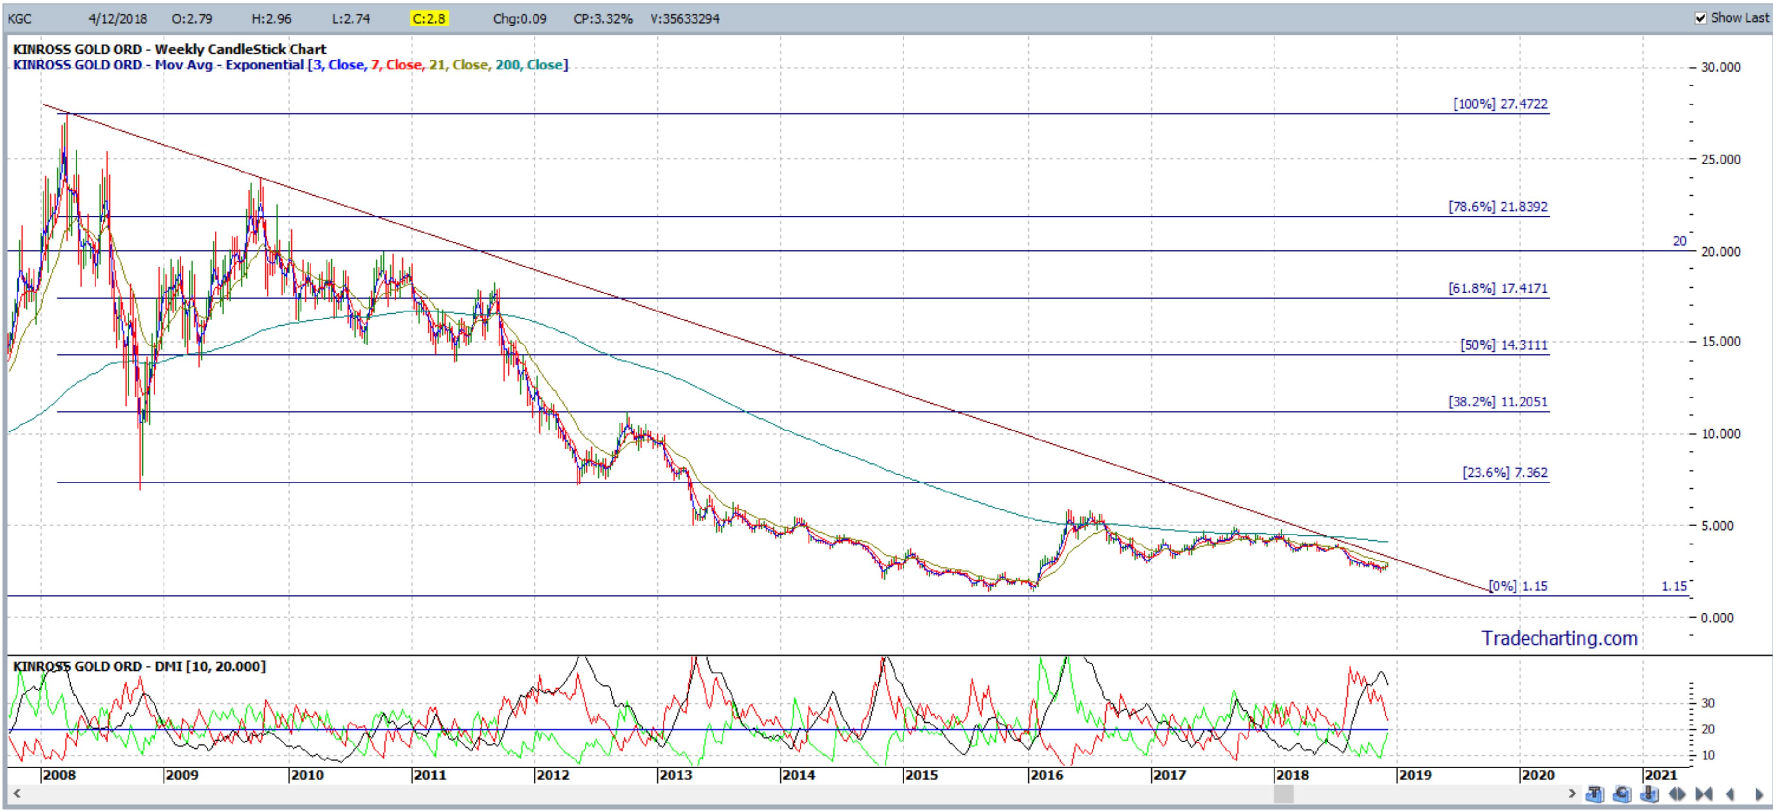Viewport: 1773px width, 811px height.
Task: Click the horizontal scrollbar left arrow
Action: point(17,794)
